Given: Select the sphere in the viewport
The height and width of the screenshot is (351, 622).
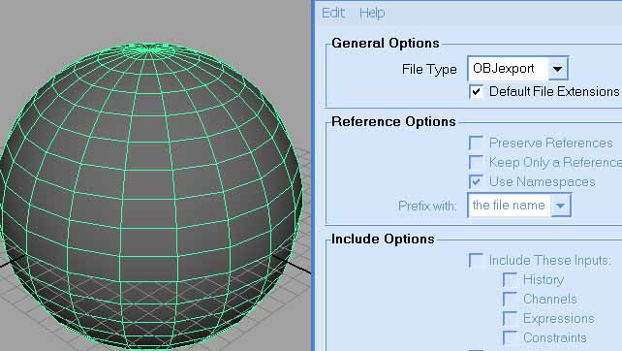Looking at the screenshot, I should click(151, 195).
